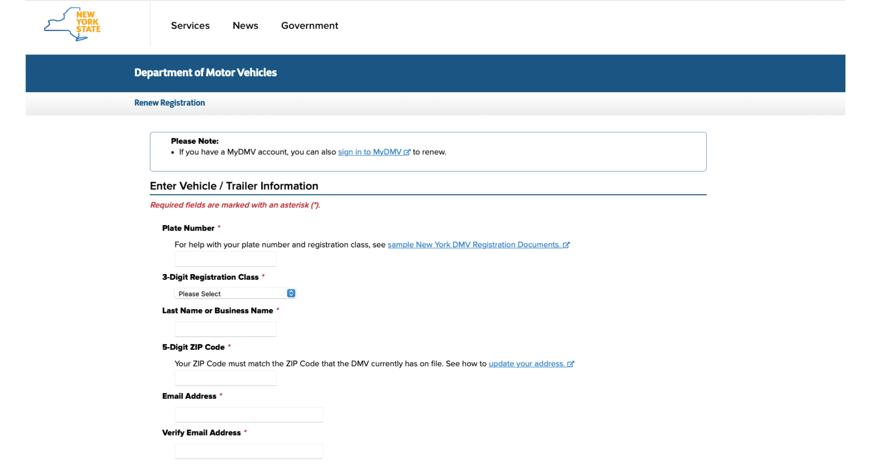The image size is (871, 472).
Task: Click the Renew Registration breadcrumb heading
Action: 169,103
